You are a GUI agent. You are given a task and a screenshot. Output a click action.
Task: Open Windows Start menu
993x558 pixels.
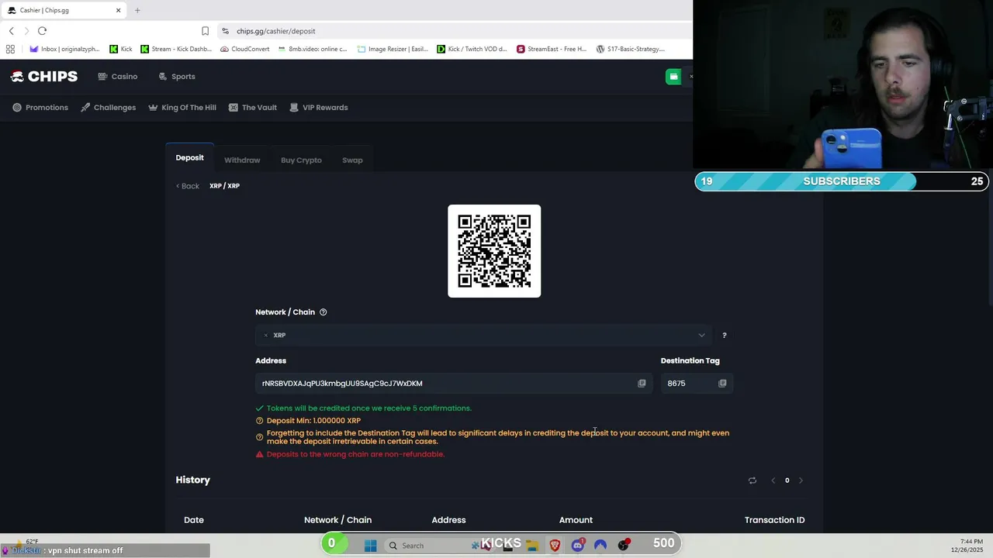[x=370, y=546]
